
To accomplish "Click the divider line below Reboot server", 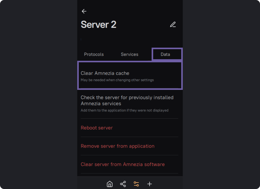I will [129, 137].
